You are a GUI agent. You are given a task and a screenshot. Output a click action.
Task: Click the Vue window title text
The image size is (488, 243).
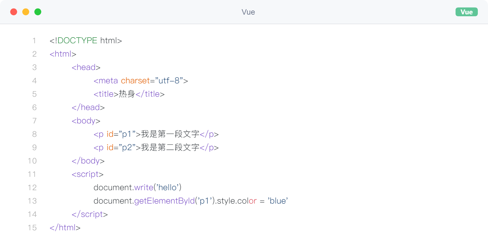248,12
